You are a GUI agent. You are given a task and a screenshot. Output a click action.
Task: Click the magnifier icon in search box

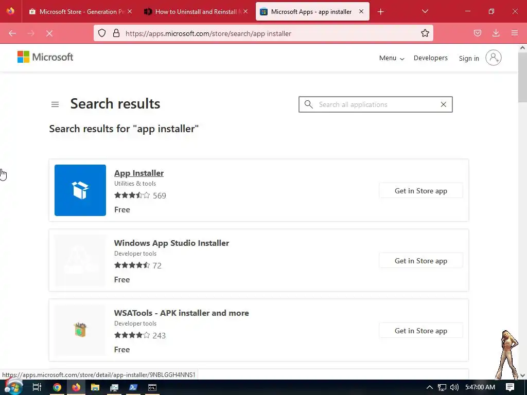pos(309,104)
